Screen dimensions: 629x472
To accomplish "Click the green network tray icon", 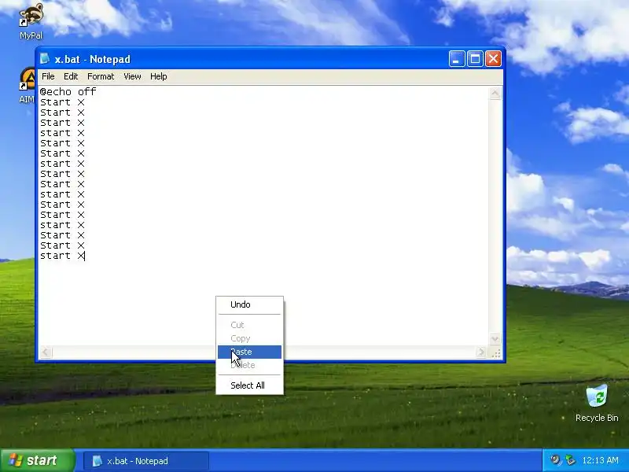I will [x=570, y=459].
